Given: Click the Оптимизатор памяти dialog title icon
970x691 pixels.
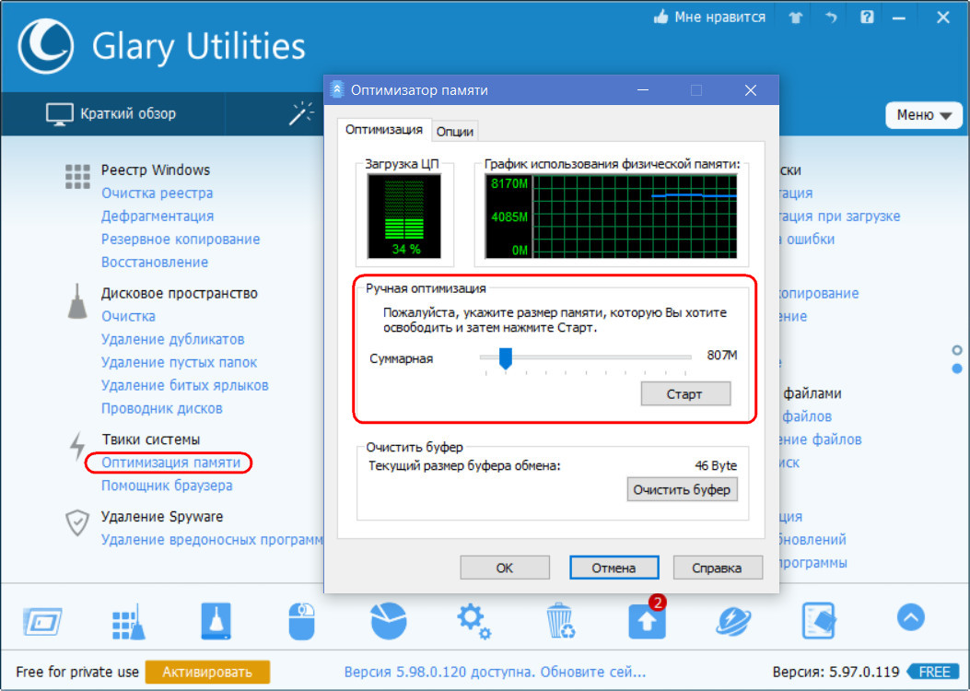Looking at the screenshot, I should (336, 89).
